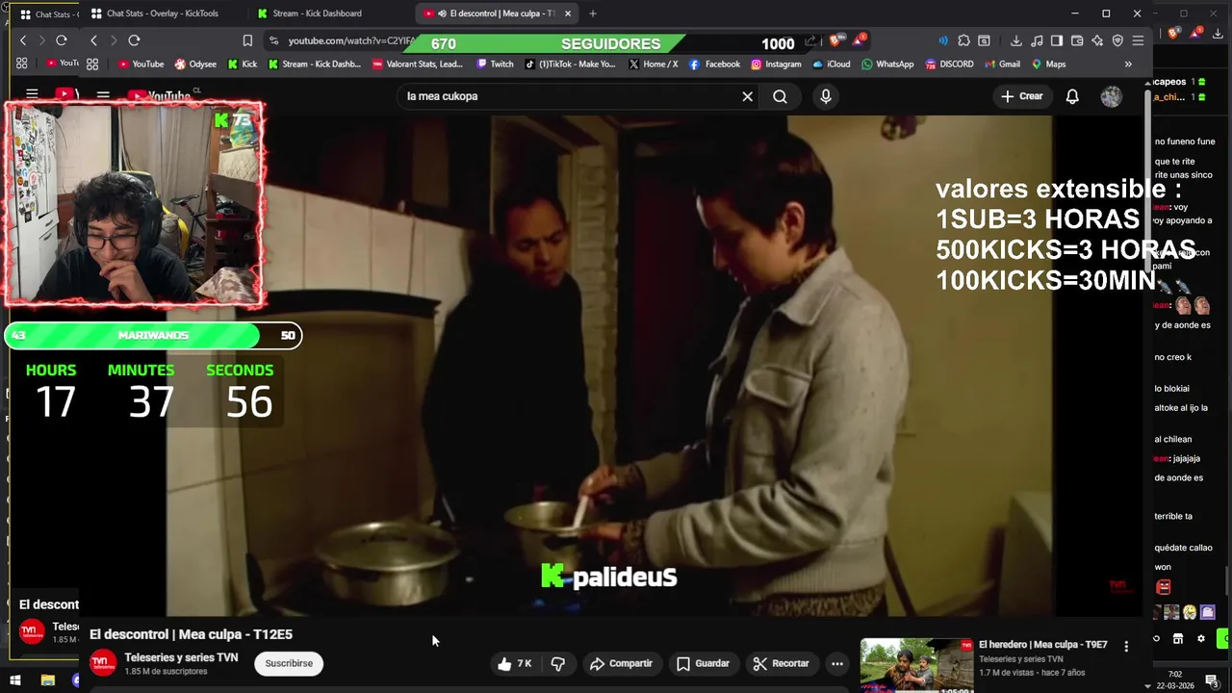
Task: Open the DISCORD bookmark
Action: click(x=949, y=64)
